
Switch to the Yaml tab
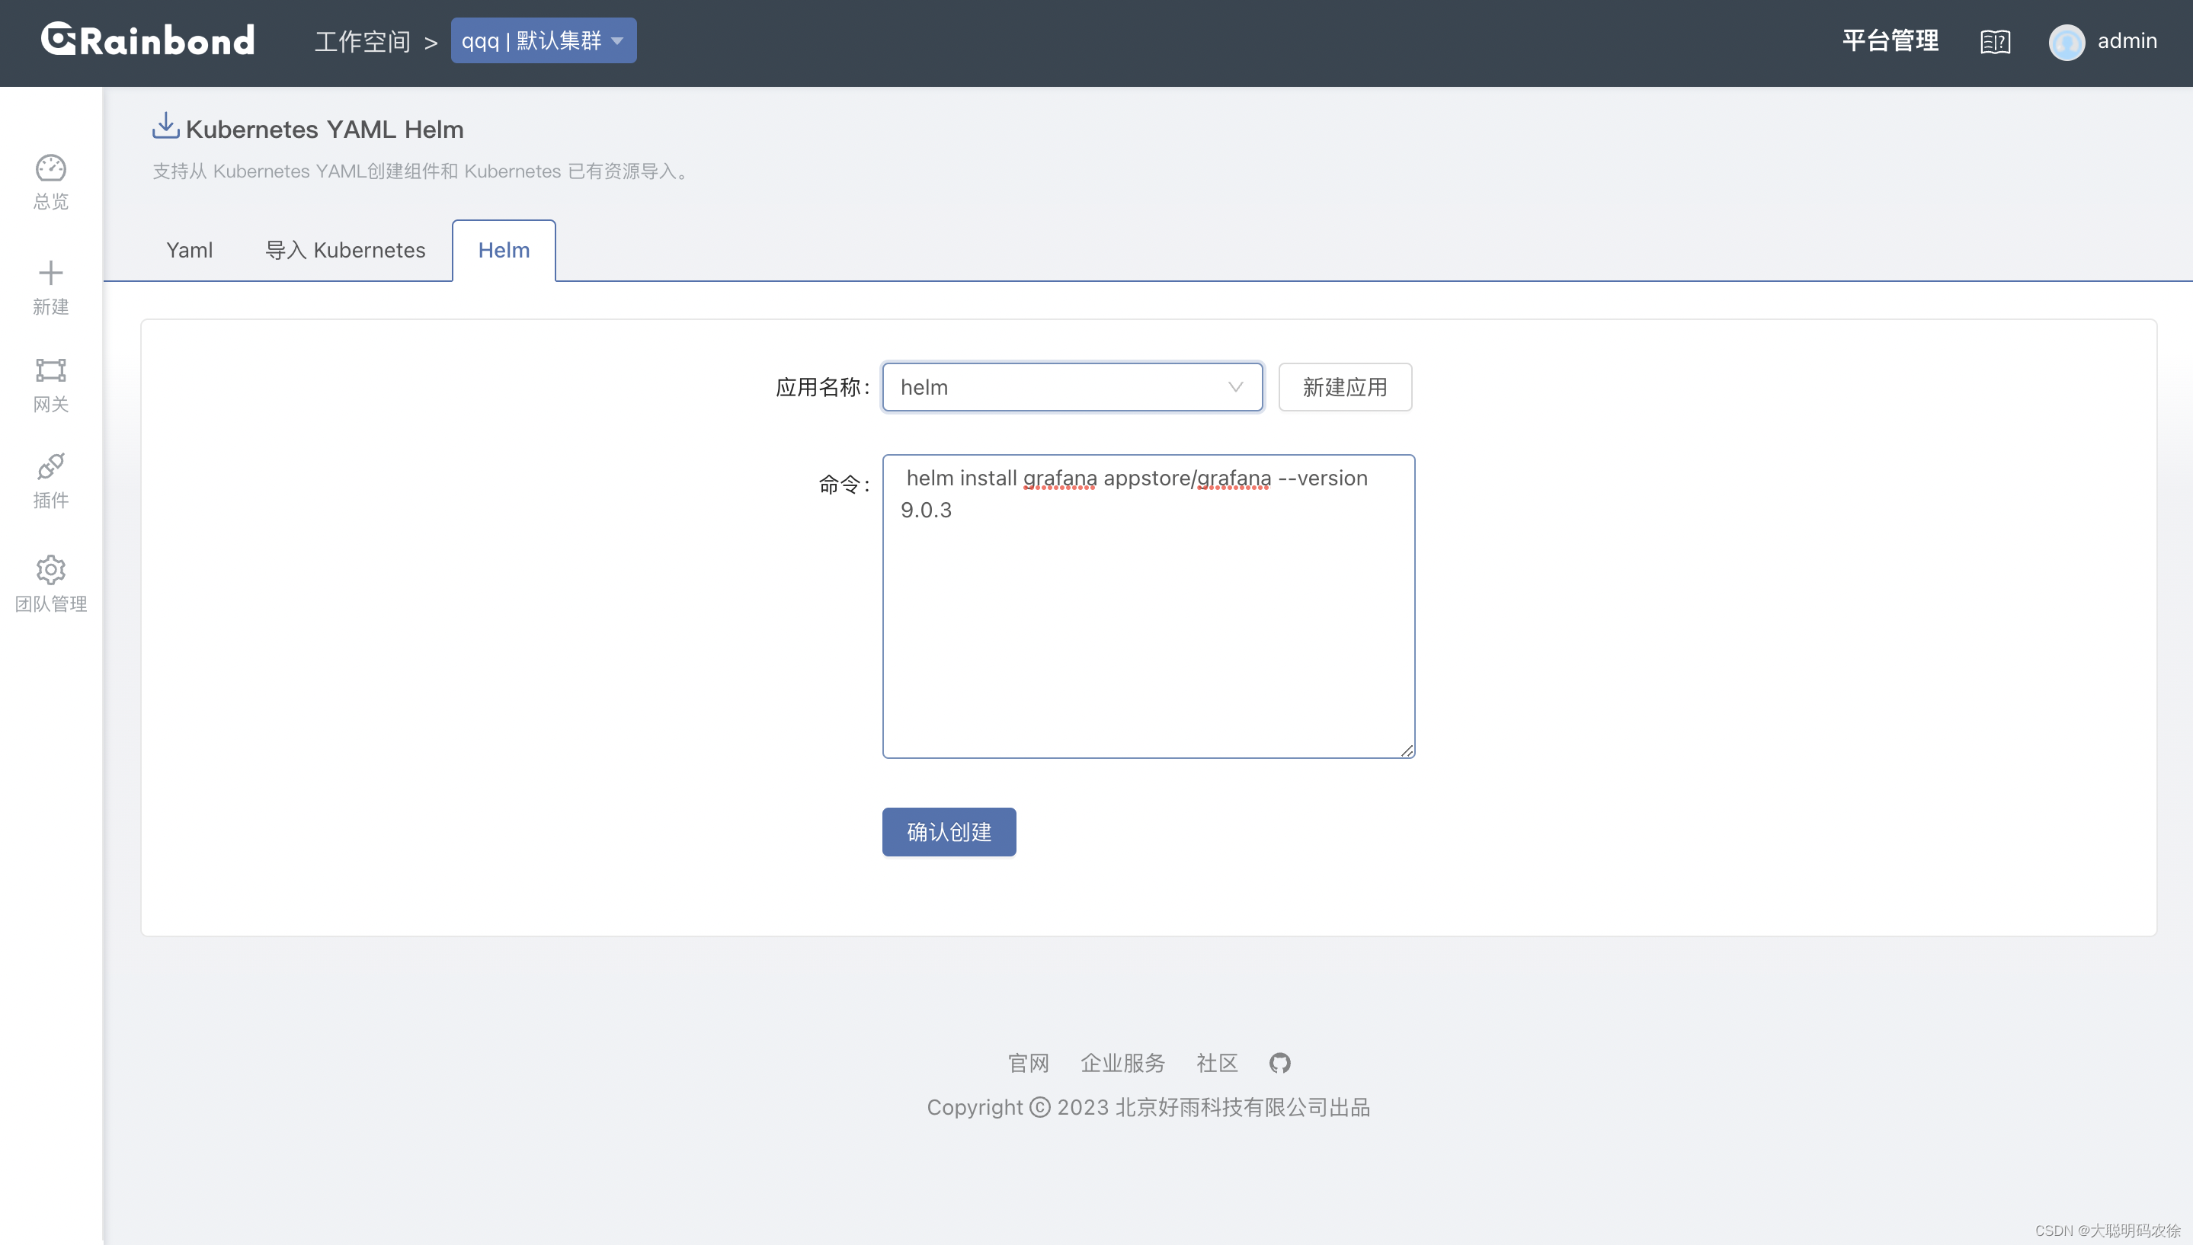click(189, 251)
